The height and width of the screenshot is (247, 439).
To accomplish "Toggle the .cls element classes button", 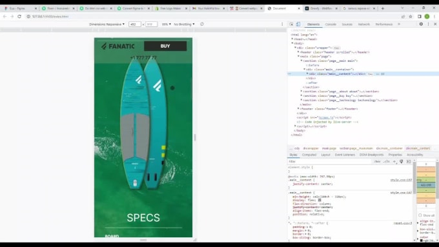I will coord(387,161).
